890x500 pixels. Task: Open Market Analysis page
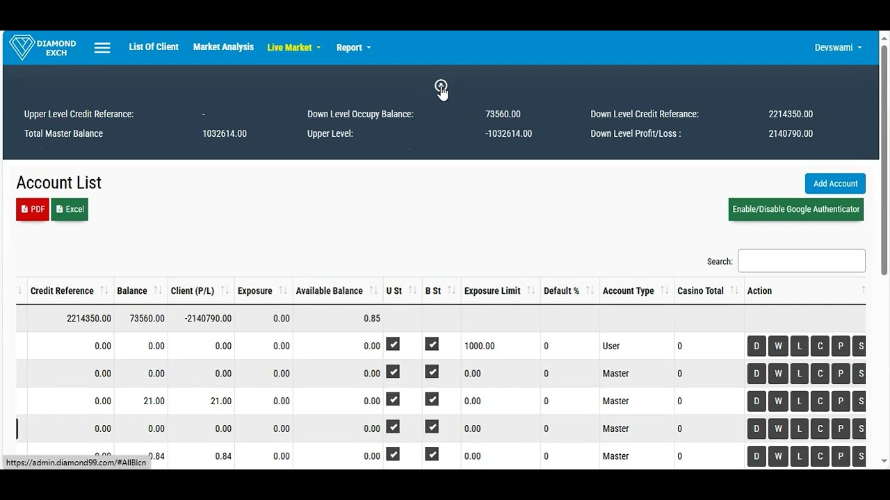(223, 47)
